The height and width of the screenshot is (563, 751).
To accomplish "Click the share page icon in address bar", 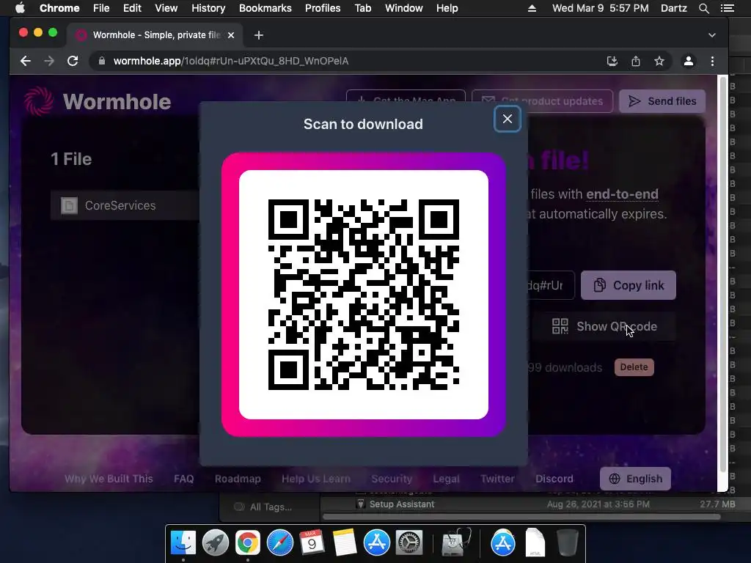I will (x=636, y=61).
